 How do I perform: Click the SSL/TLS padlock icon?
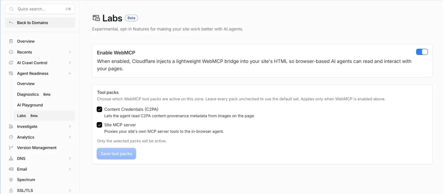(x=11, y=190)
